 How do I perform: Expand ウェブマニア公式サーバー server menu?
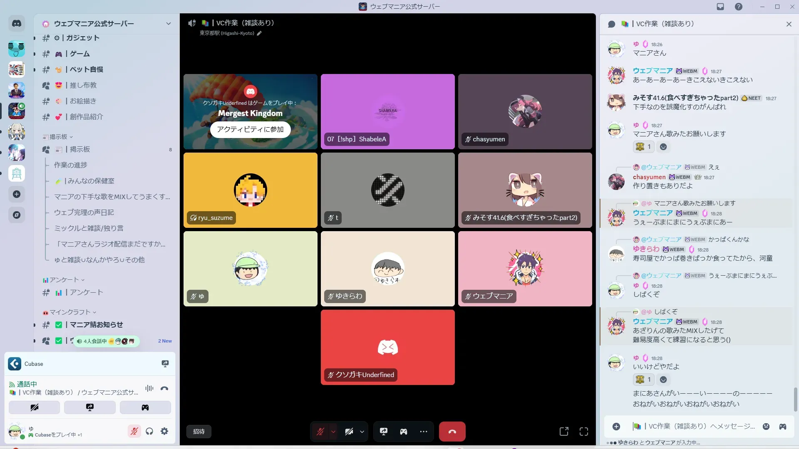coord(168,24)
